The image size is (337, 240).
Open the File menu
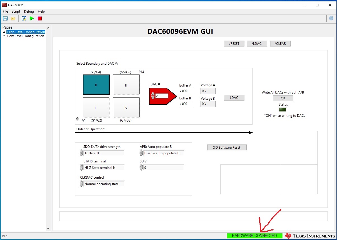coord(5,11)
